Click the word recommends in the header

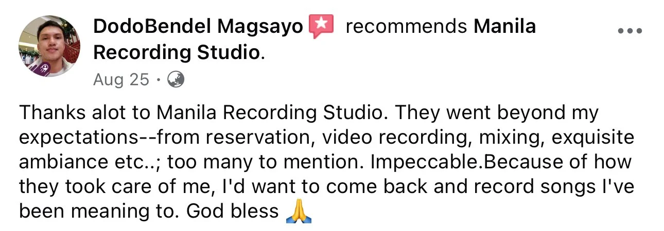[407, 27]
